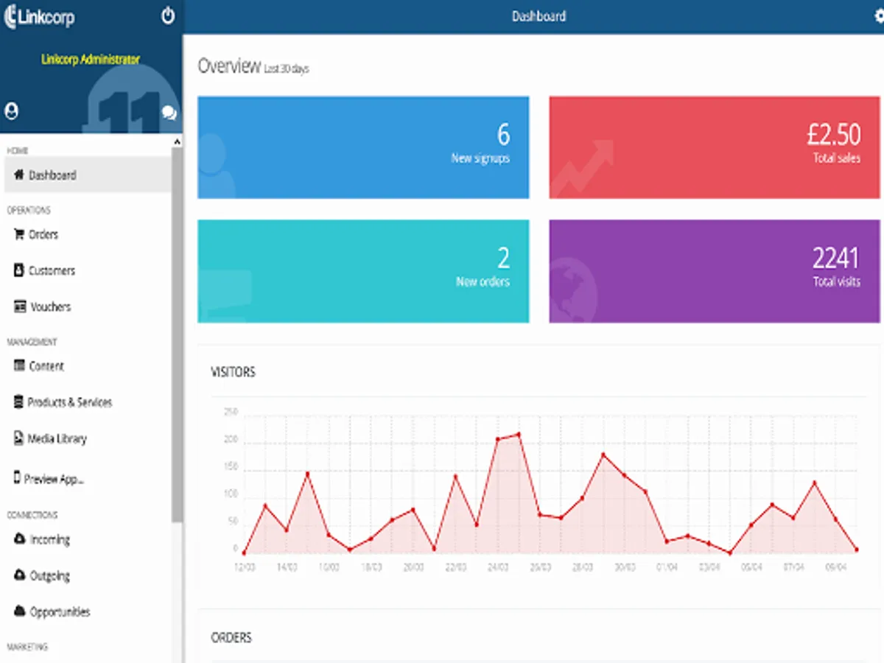Click the New orders teal card

click(x=363, y=271)
